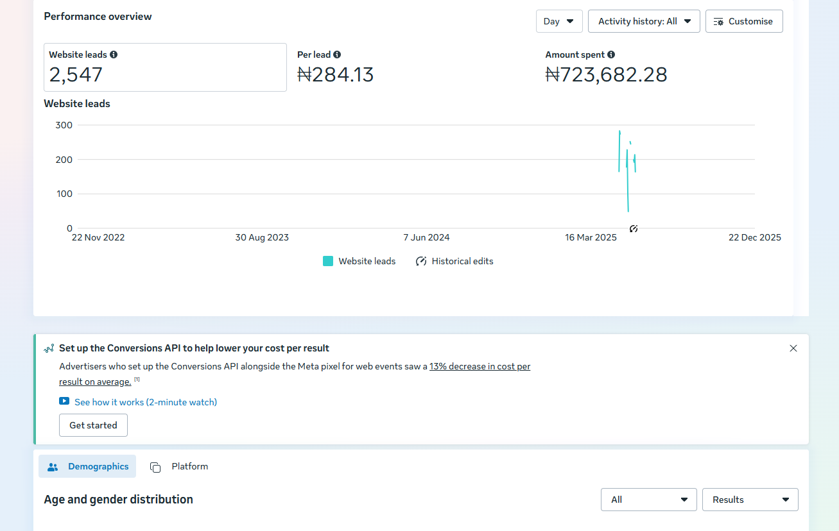Click the Get started button

point(93,425)
